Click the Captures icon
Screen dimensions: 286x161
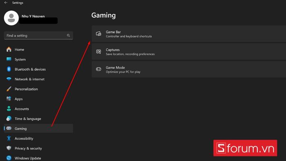98,51
